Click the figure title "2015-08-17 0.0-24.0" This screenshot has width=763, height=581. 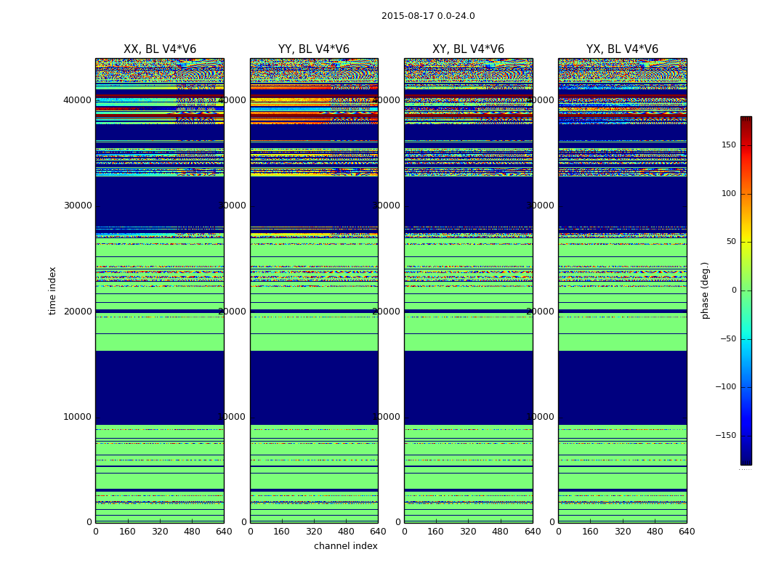point(428,16)
